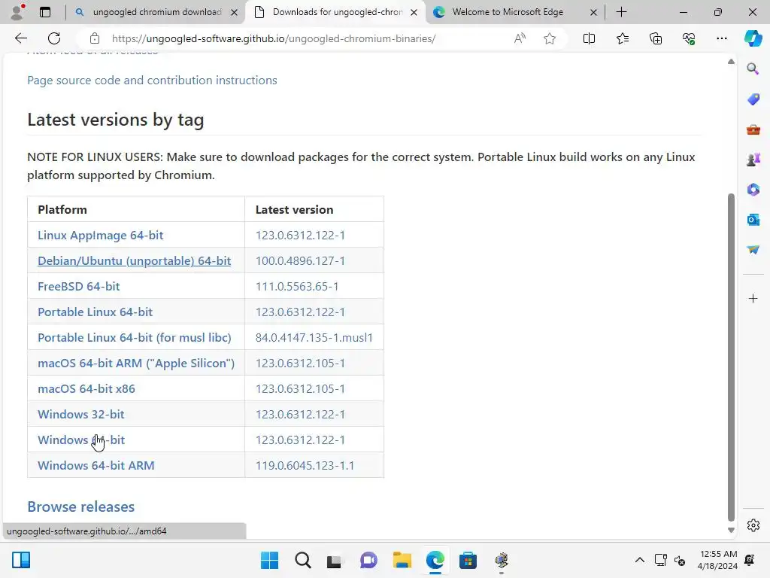
Task: Open sidebar Tools briefcase icon
Action: [753, 129]
